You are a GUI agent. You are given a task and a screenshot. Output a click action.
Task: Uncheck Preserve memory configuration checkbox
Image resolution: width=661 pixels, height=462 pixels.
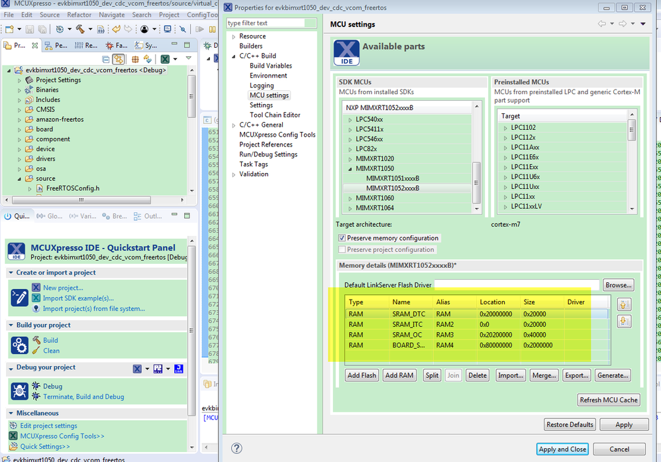tap(342, 238)
